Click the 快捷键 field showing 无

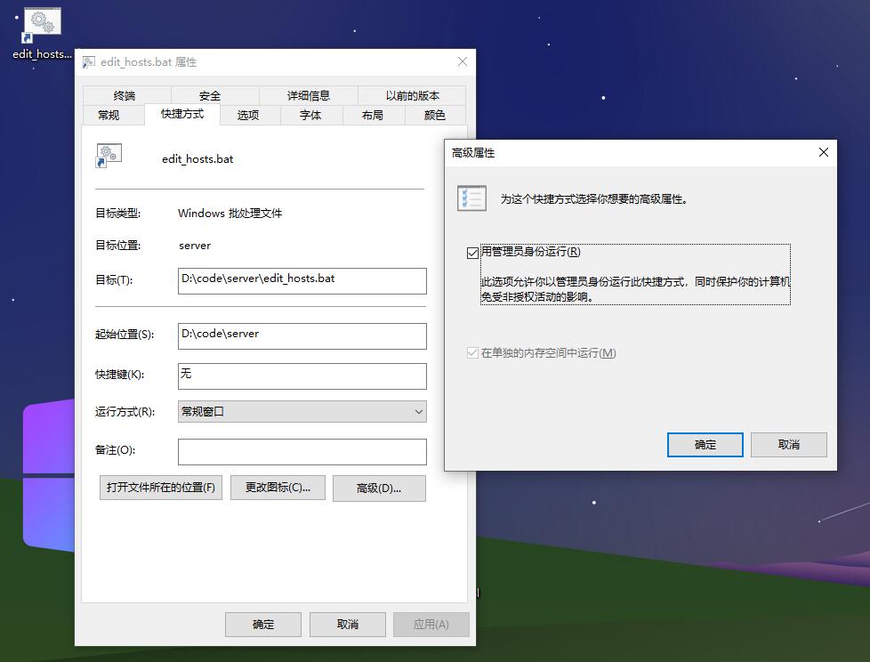[x=302, y=376]
